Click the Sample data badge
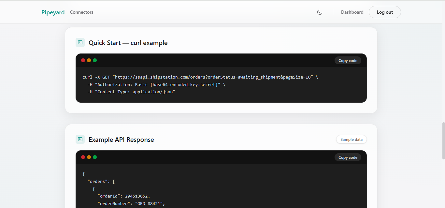This screenshot has width=445, height=208. tap(352, 140)
